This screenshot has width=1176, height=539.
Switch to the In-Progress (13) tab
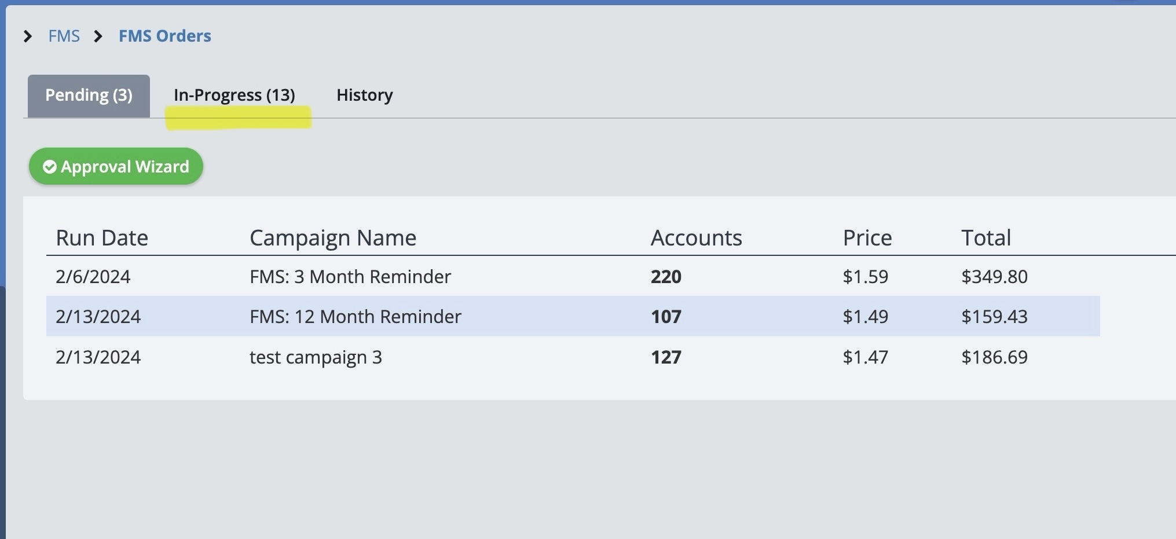click(x=234, y=96)
